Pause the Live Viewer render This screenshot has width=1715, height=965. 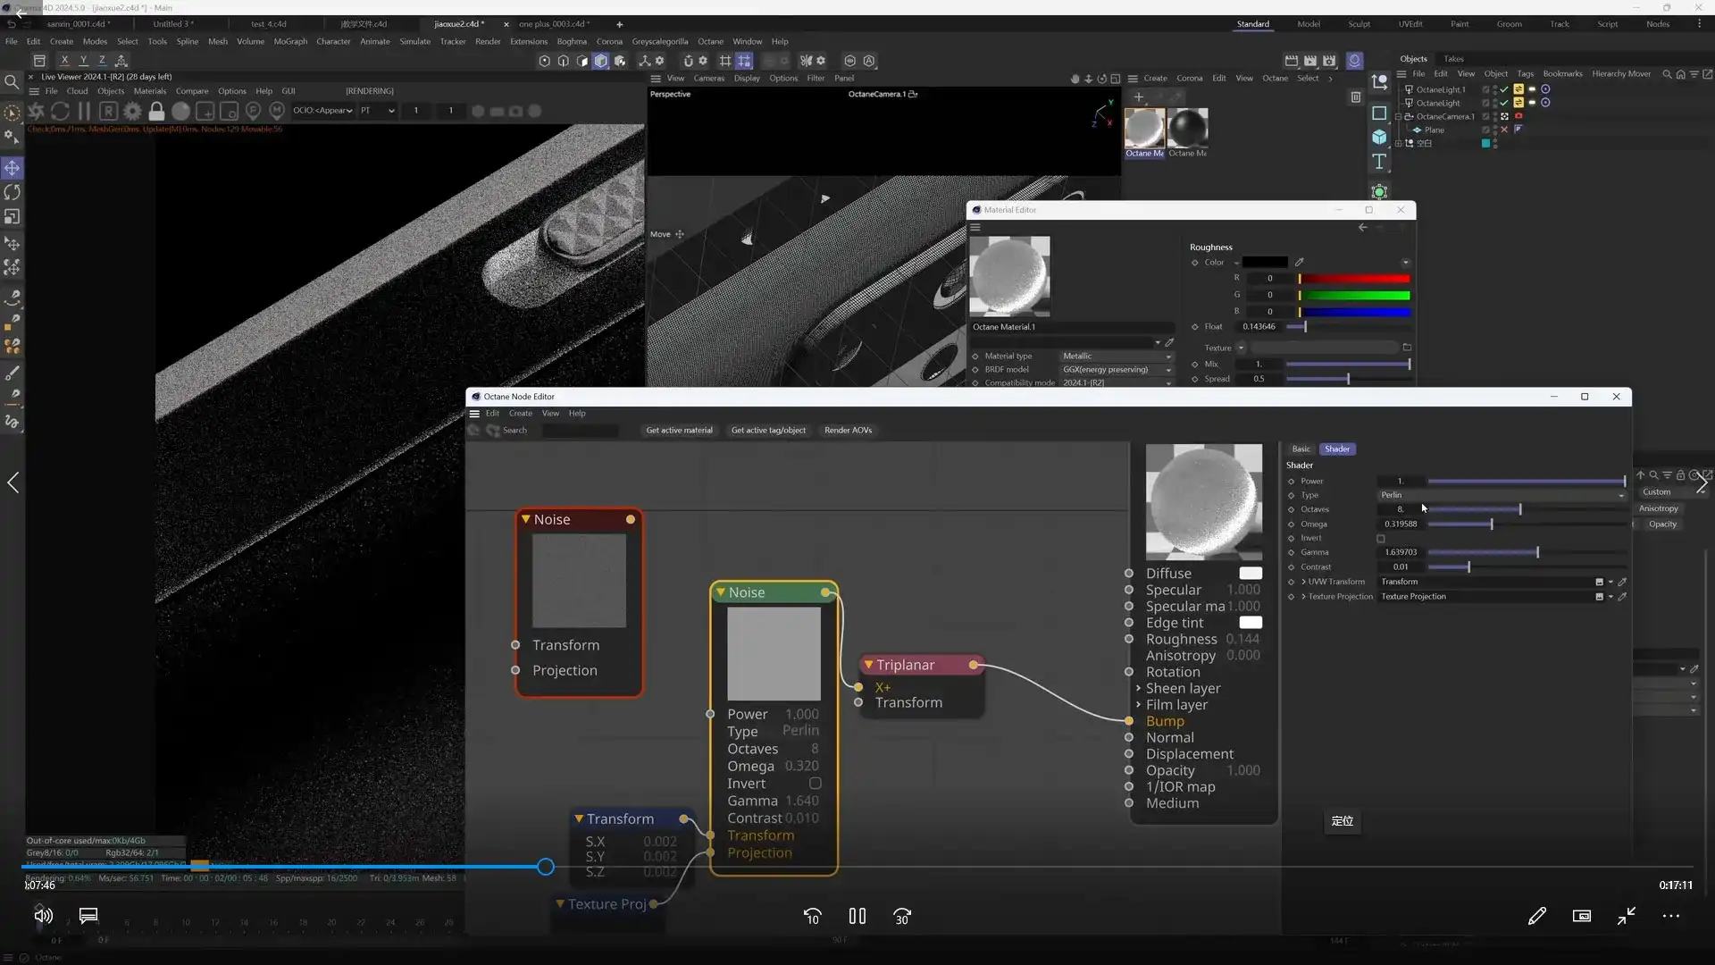click(84, 111)
